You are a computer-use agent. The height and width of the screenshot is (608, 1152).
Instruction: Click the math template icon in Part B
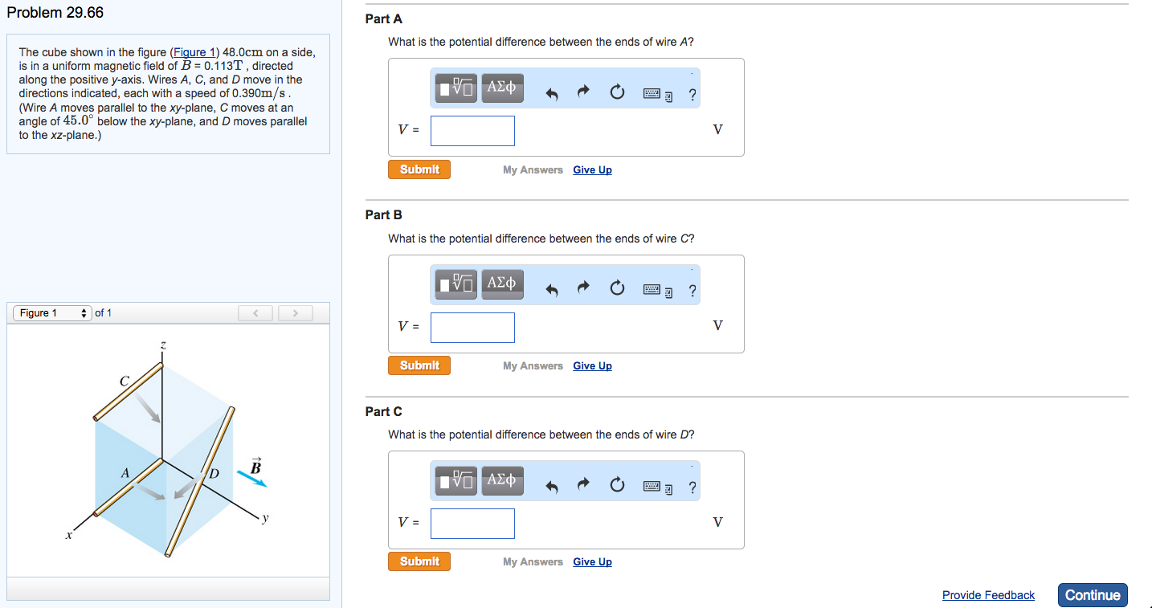[x=456, y=284]
